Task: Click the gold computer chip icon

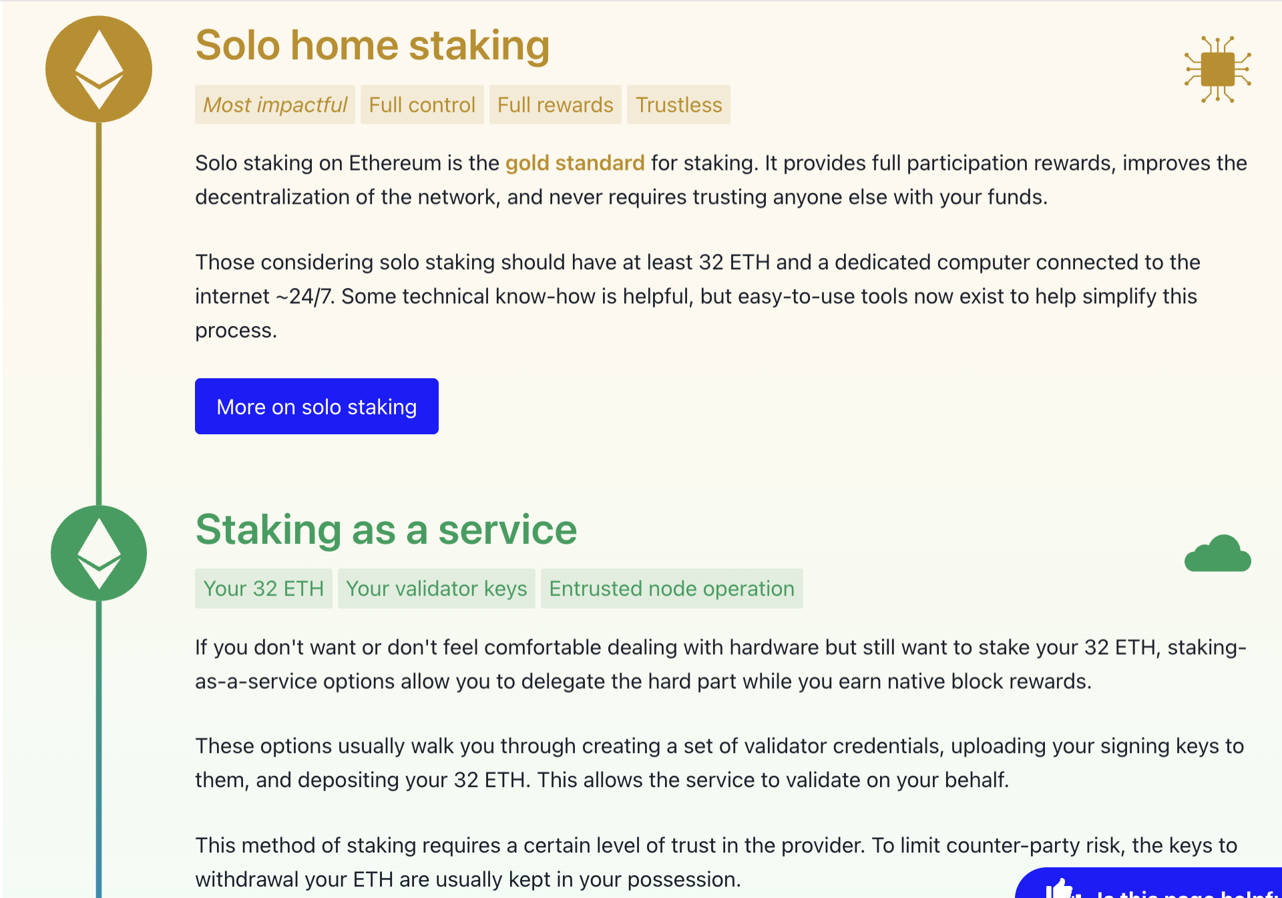Action: (1217, 69)
